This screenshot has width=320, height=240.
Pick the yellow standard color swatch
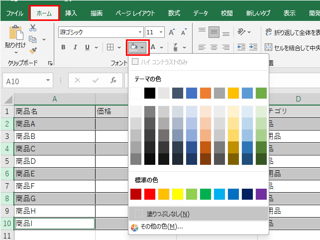pos(178,194)
